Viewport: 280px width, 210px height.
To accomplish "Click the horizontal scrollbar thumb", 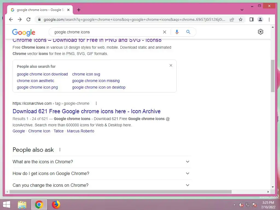I will pos(121,192).
